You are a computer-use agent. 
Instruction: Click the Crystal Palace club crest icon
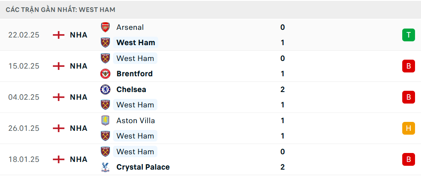(105, 167)
